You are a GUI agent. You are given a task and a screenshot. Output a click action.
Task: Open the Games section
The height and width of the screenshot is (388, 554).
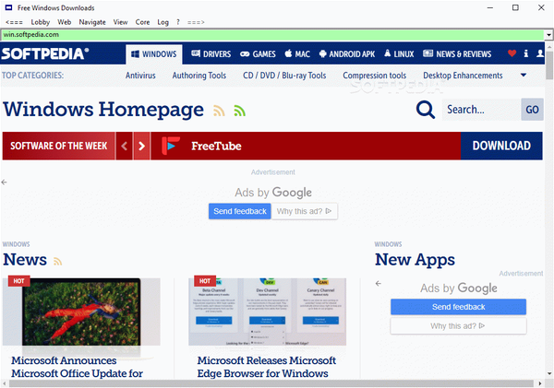tap(258, 54)
